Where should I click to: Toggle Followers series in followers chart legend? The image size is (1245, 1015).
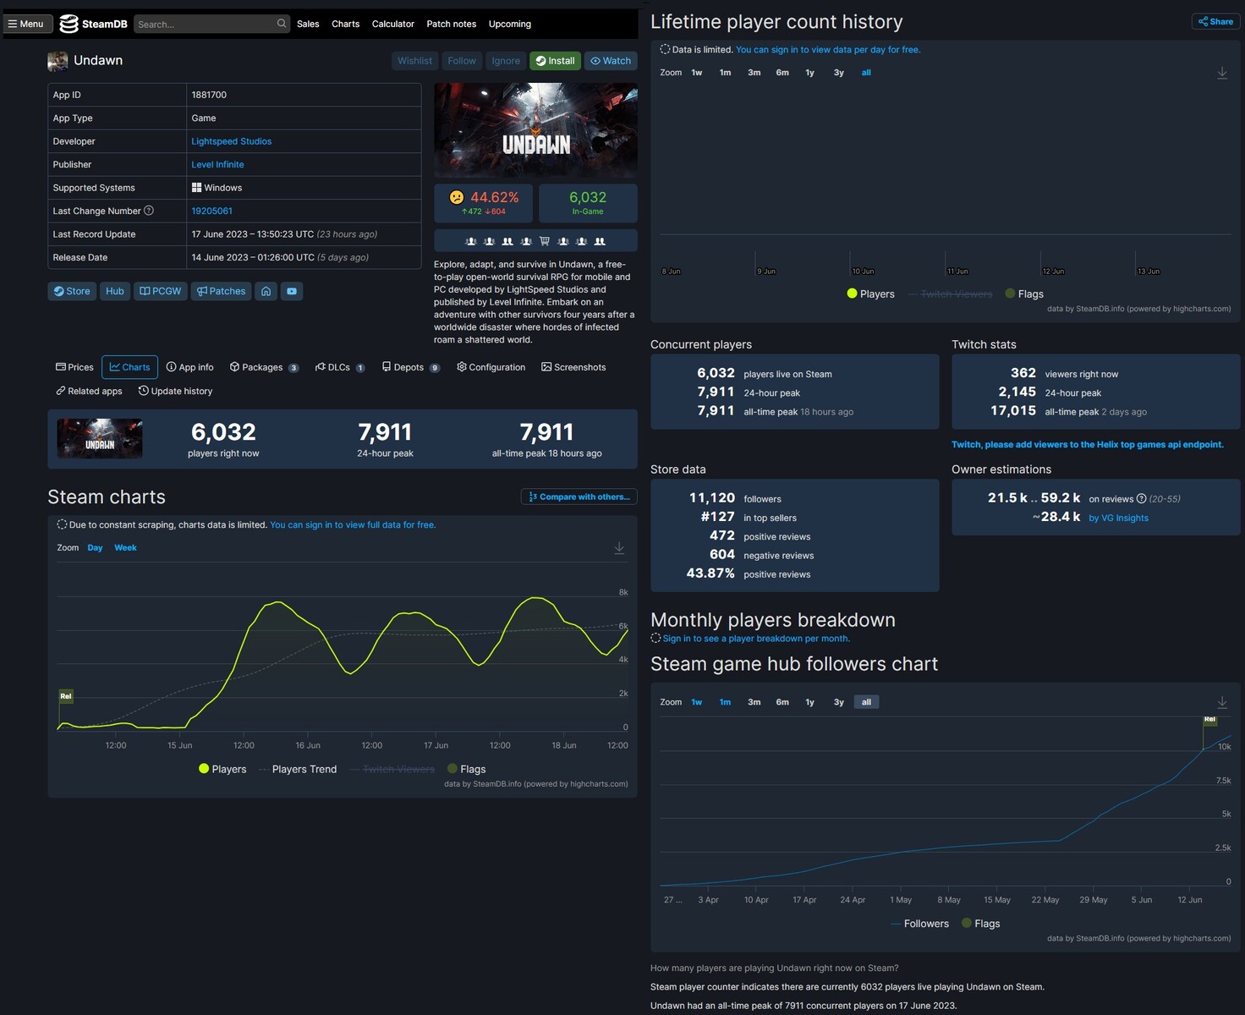point(919,924)
